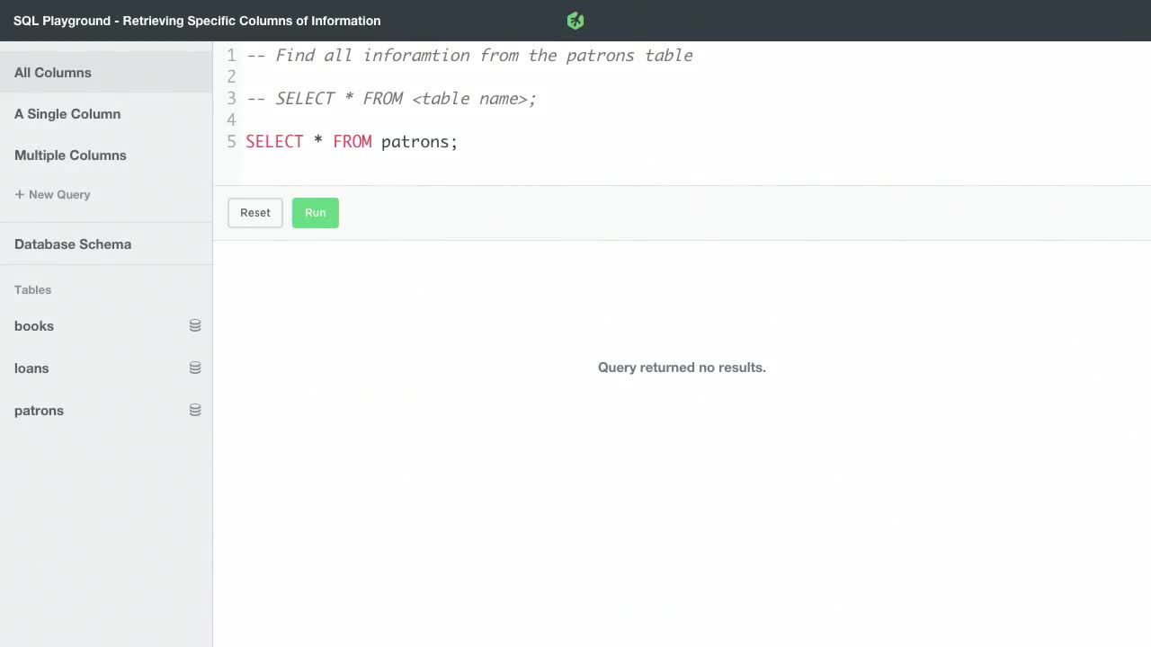Expand the Tables listing
The height and width of the screenshot is (647, 1151).
[32, 289]
